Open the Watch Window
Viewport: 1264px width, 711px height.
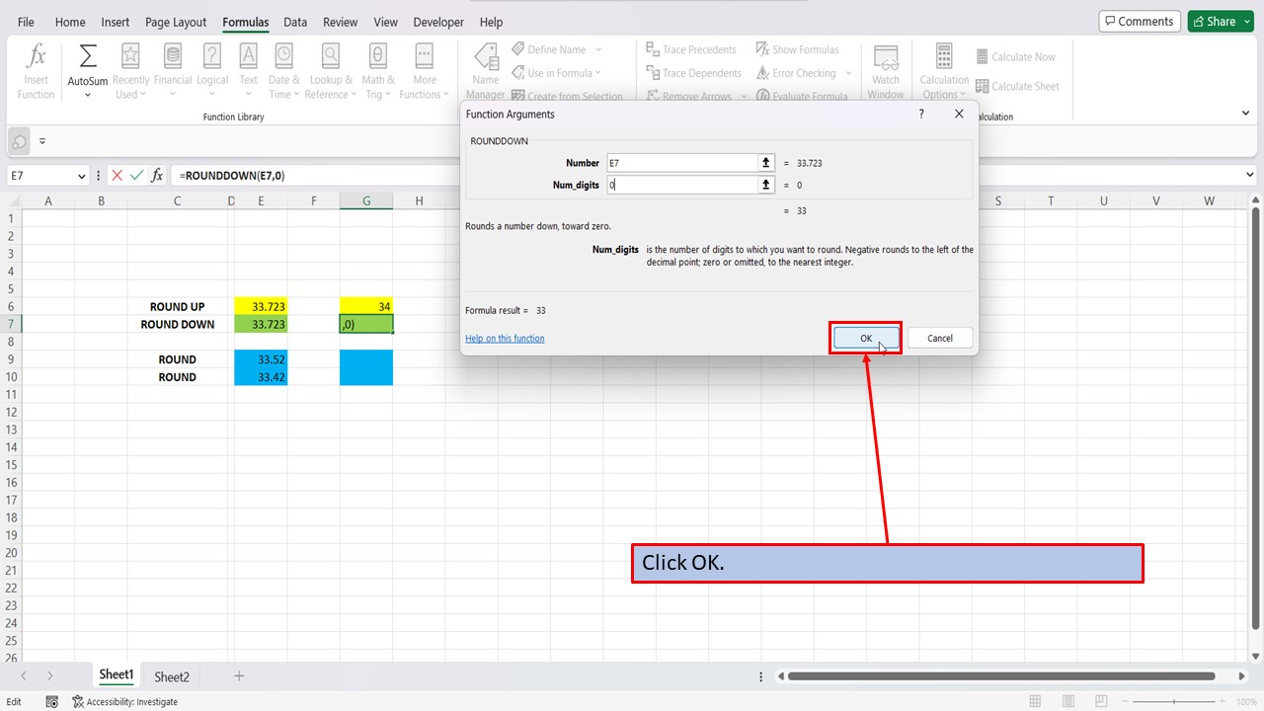pyautogui.click(x=886, y=68)
